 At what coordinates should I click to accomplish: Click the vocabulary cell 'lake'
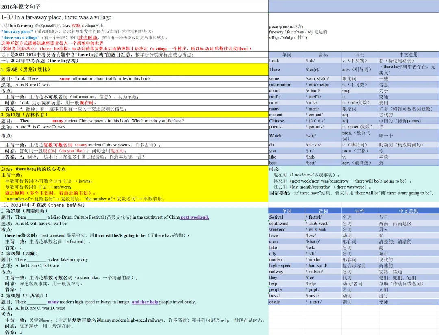point(287,248)
